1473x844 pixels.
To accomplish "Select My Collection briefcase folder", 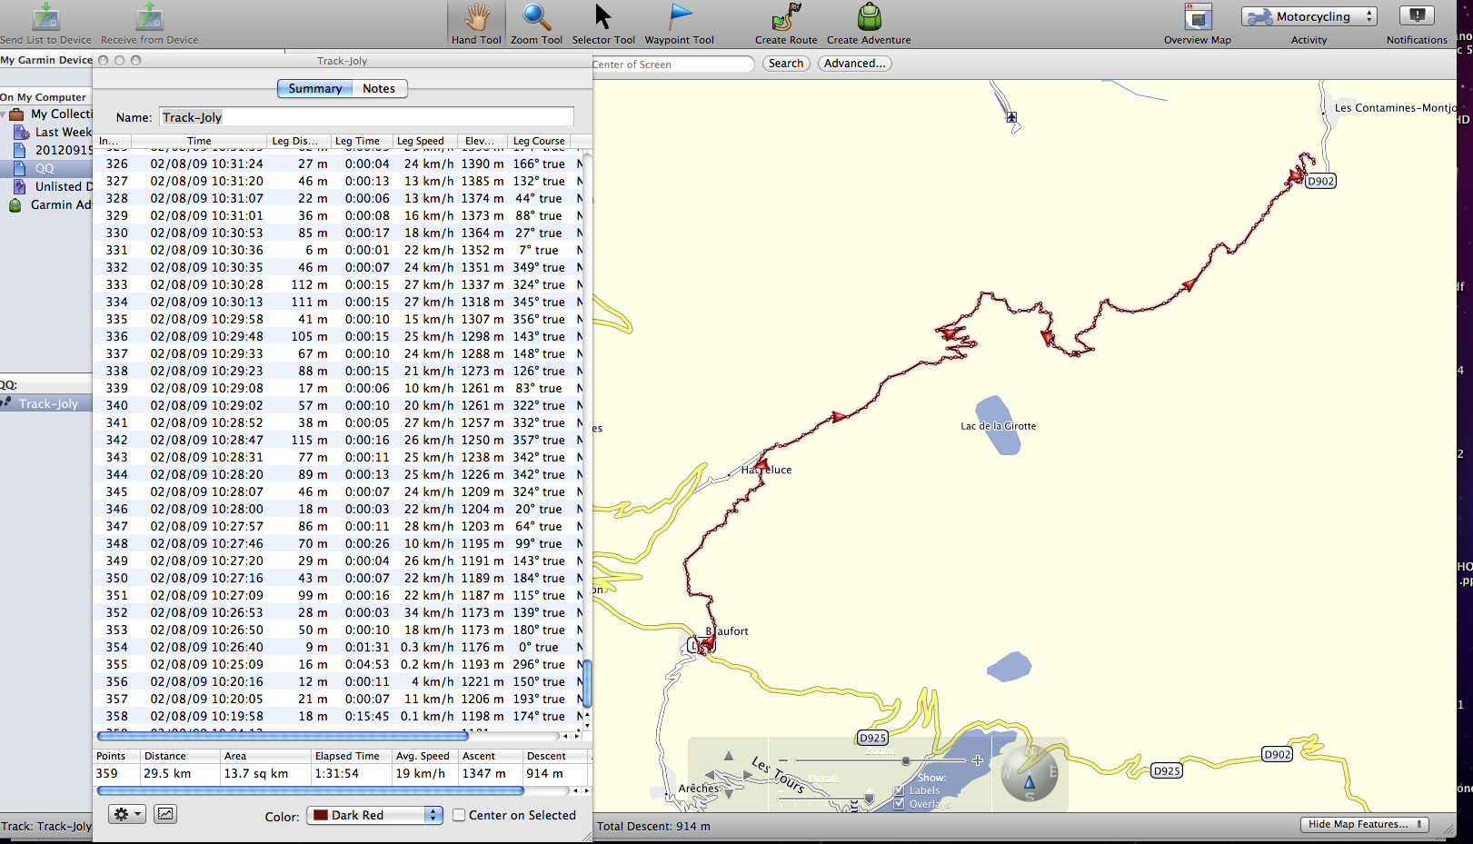I will [16, 114].
